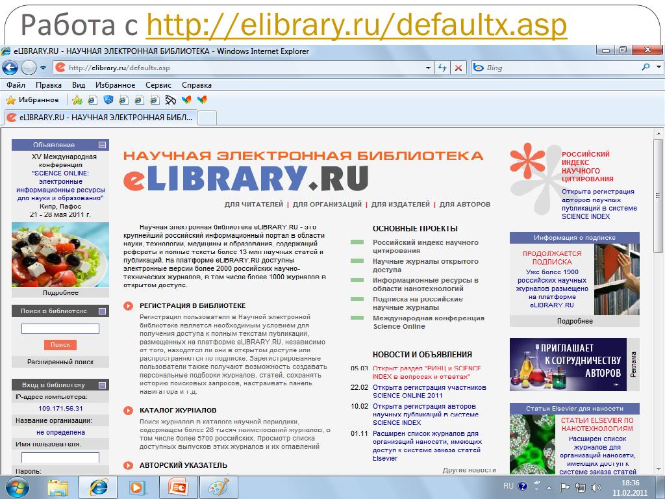Open the Справка menu

point(196,85)
